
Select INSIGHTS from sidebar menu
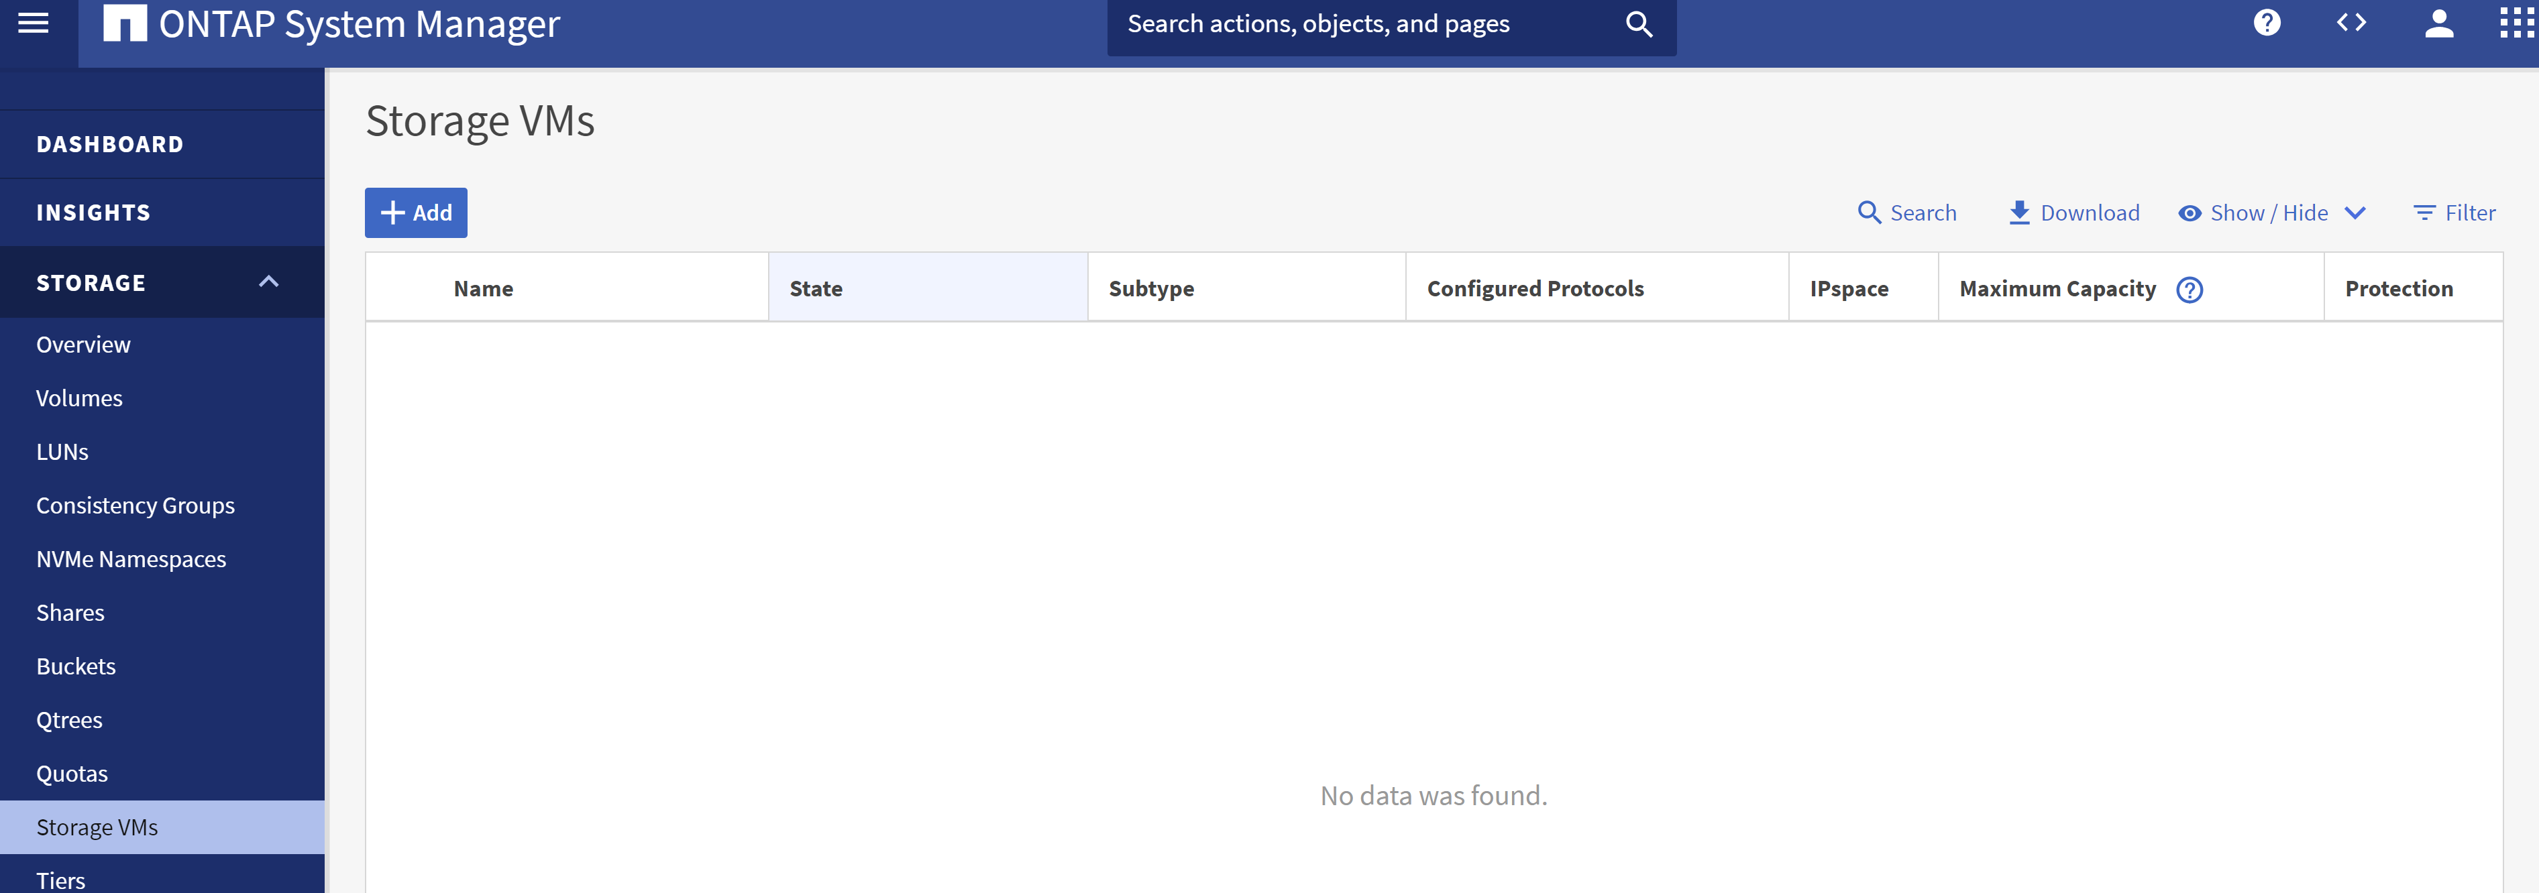(93, 211)
